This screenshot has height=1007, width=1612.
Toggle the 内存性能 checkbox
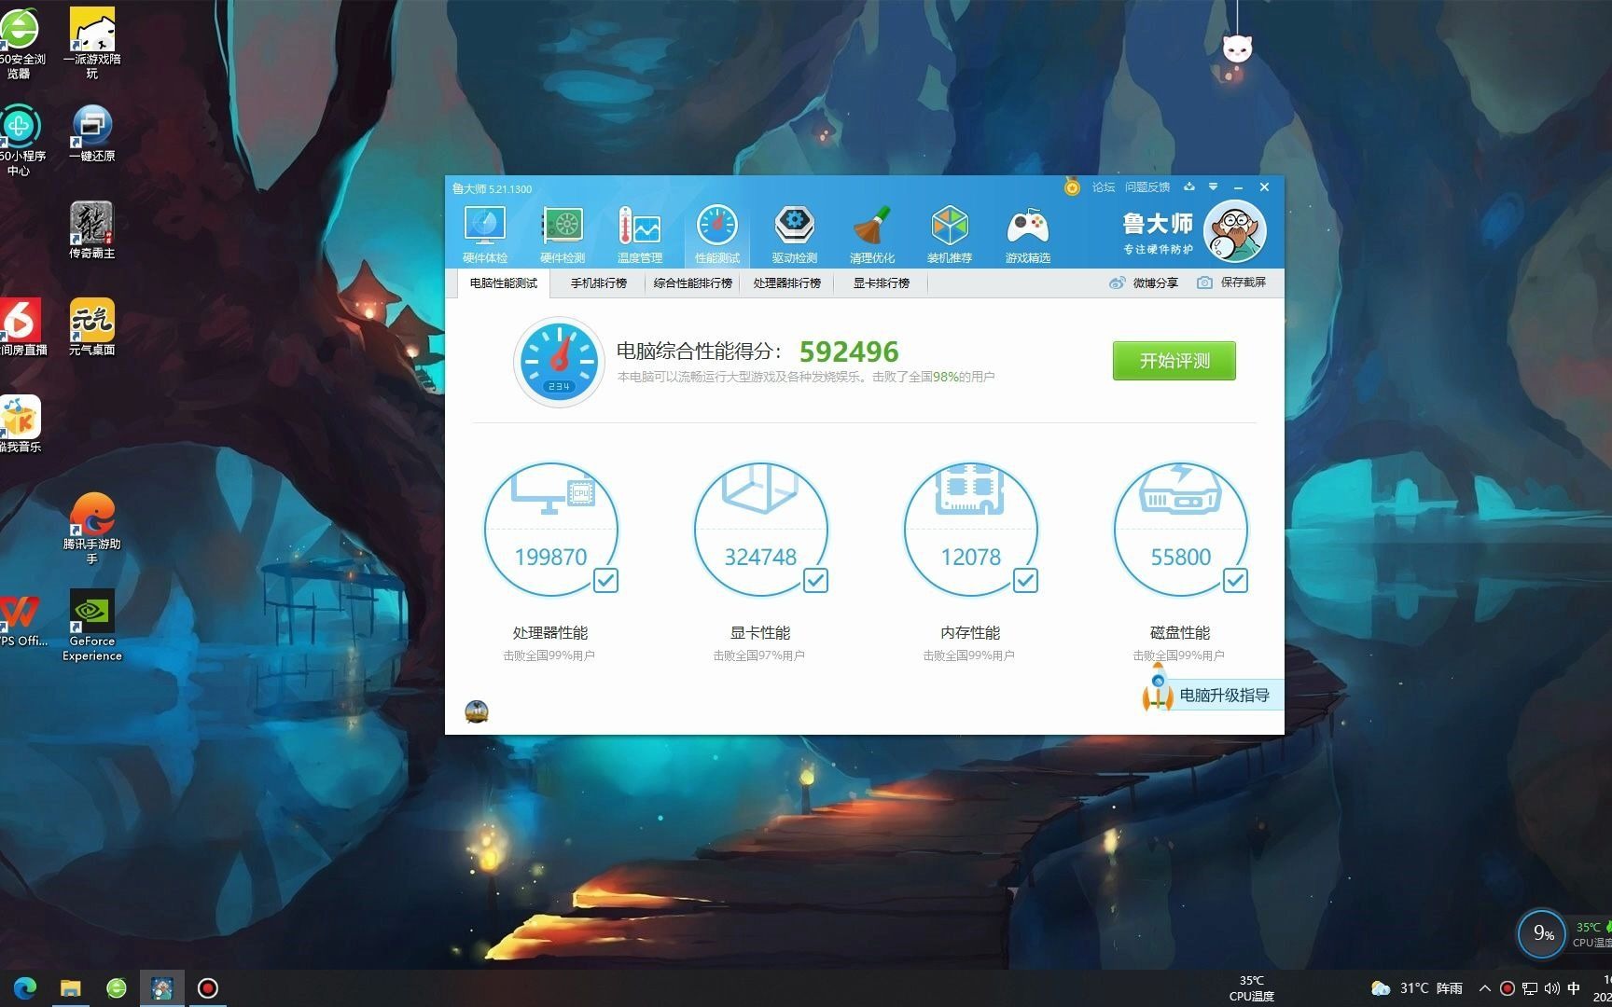(1025, 581)
